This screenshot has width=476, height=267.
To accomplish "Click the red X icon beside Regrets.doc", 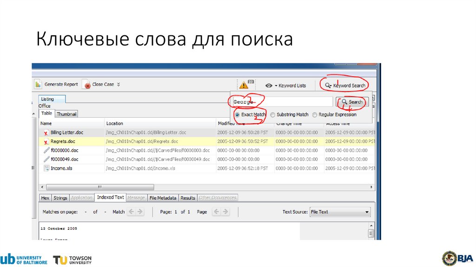I will click(x=46, y=142).
